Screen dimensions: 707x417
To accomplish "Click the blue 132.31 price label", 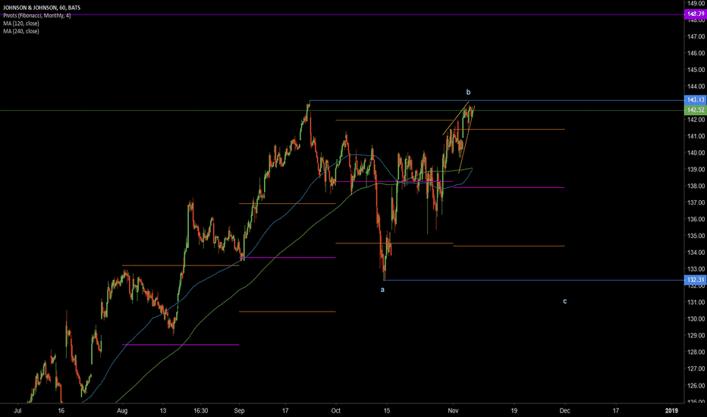I will 696,280.
